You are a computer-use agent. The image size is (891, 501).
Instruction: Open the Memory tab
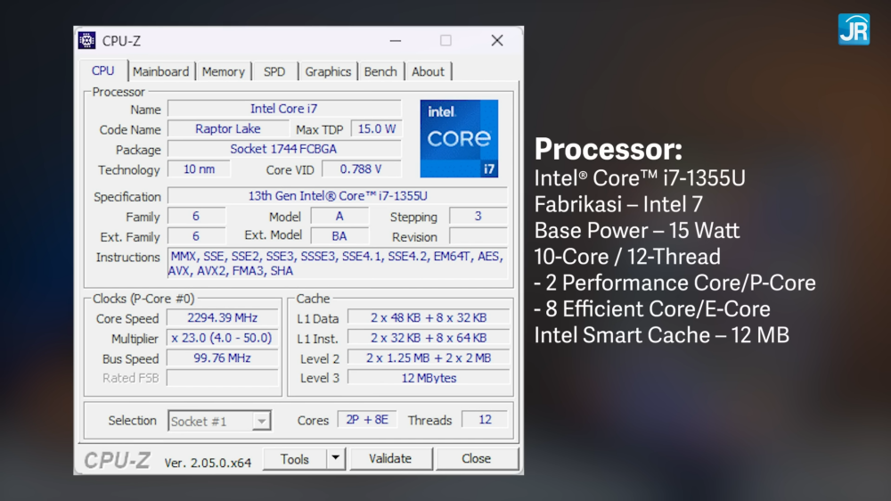(224, 71)
